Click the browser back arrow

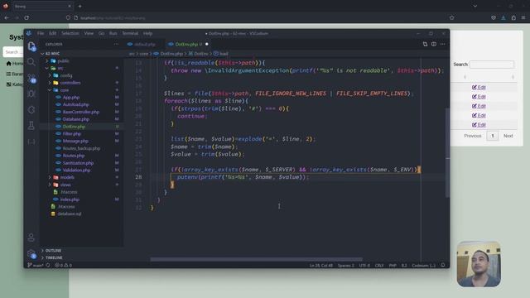pos(7,17)
